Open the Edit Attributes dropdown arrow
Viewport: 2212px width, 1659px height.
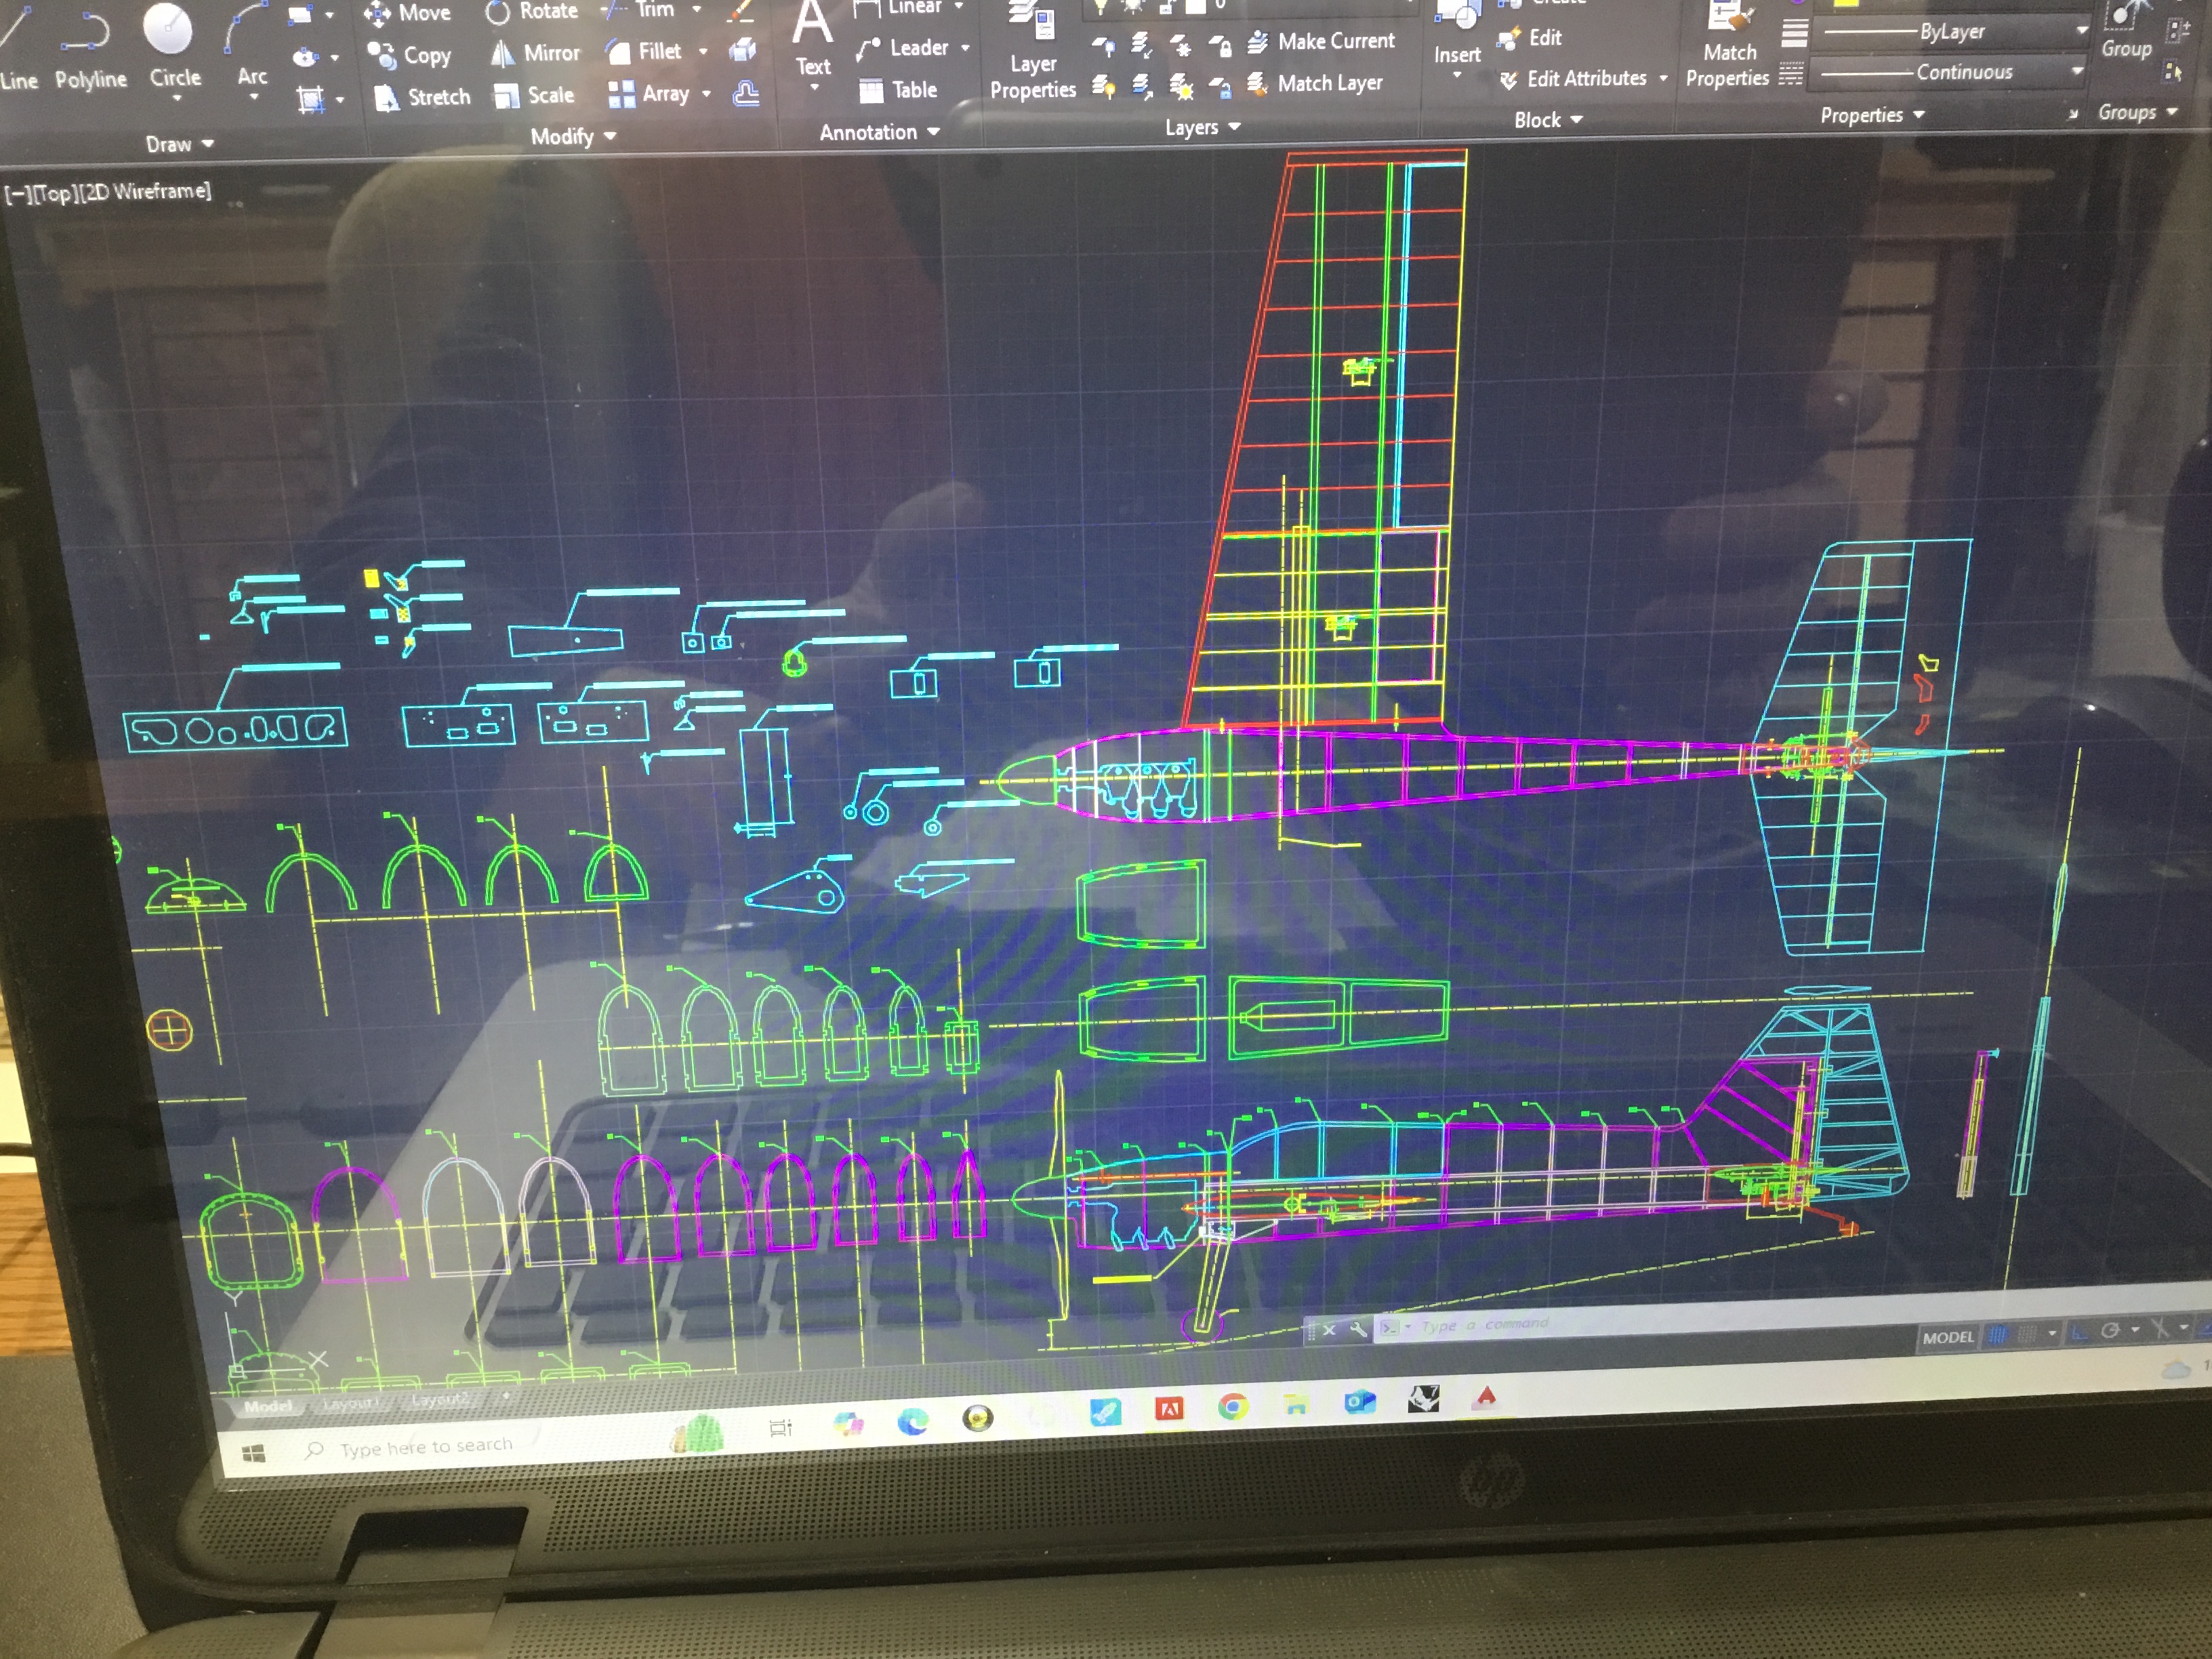(x=1663, y=78)
